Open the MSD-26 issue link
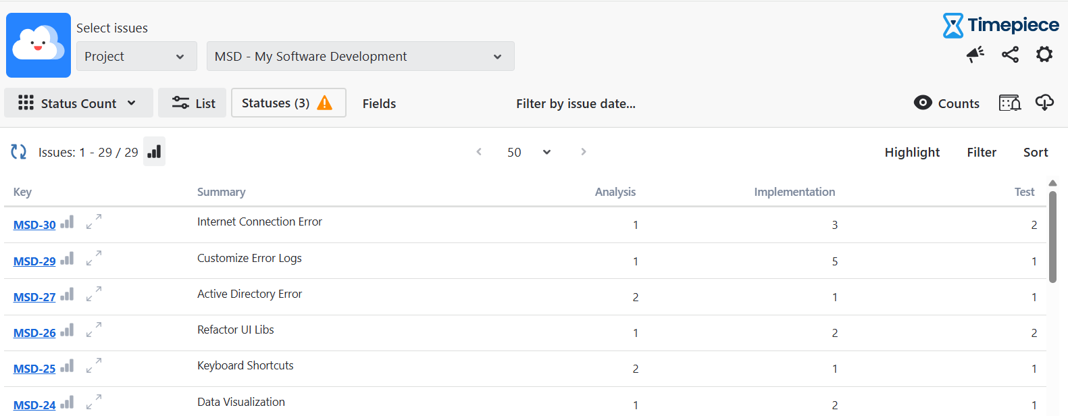Screen dimensions: 1068x416 click(34, 333)
